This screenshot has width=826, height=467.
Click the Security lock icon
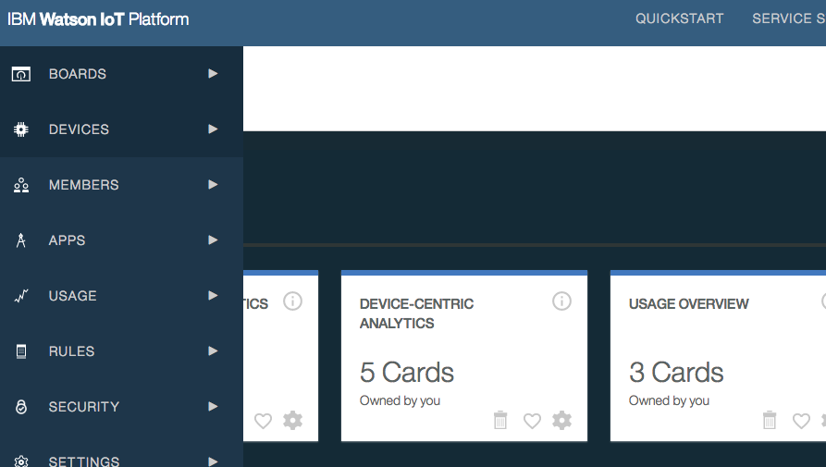(21, 407)
